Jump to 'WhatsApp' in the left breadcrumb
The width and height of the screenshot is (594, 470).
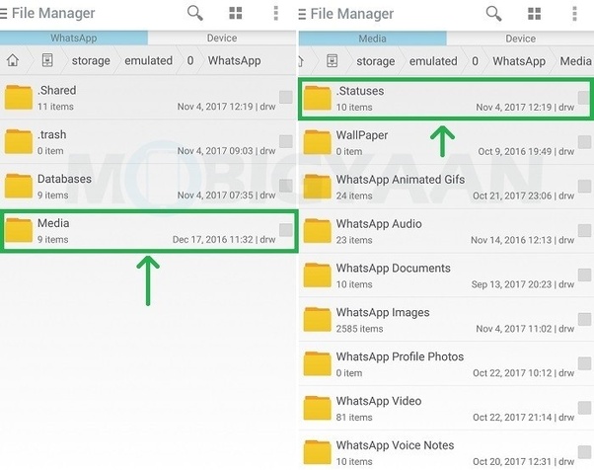(235, 60)
